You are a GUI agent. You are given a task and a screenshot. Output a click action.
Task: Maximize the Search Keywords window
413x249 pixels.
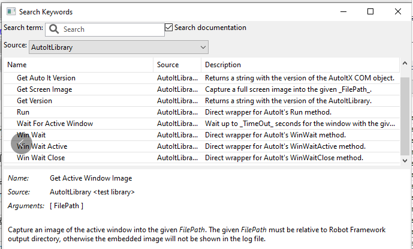(370, 11)
